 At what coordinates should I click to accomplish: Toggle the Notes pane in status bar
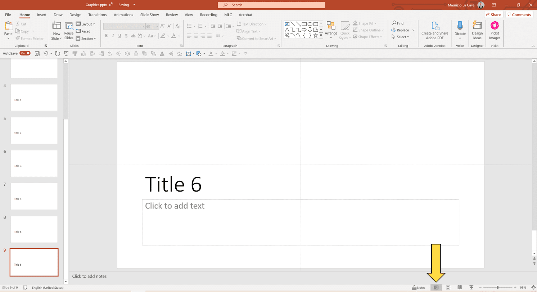click(x=419, y=288)
